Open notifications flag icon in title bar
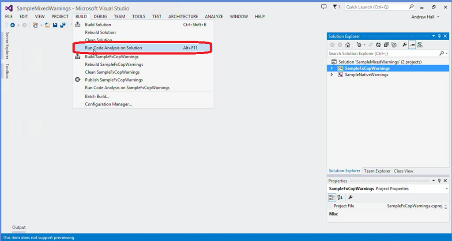This screenshot has width=452, height=241. pyautogui.click(x=335, y=7)
